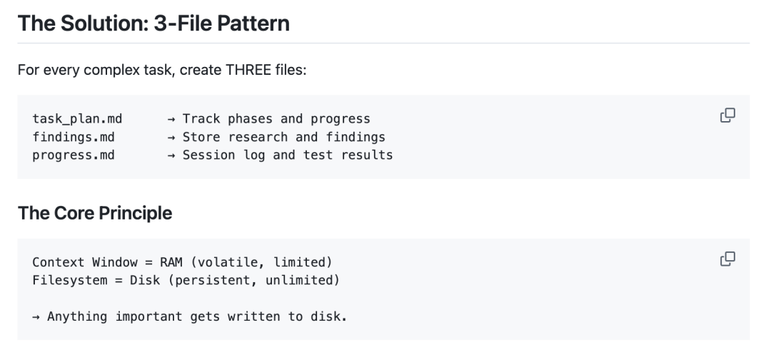Click the arrow before "Anything important"
The width and height of the screenshot is (771, 357).
click(x=36, y=316)
